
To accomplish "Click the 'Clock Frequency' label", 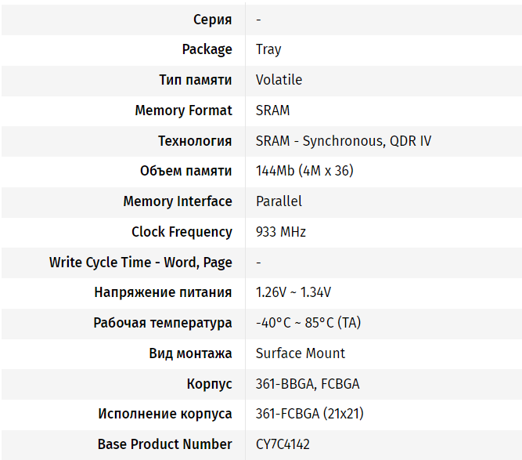I will [182, 232].
